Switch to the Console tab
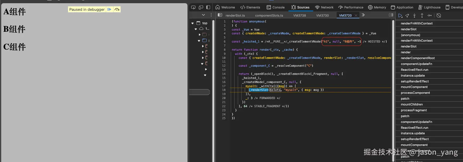This screenshot has height=162, width=463. pyautogui.click(x=276, y=7)
